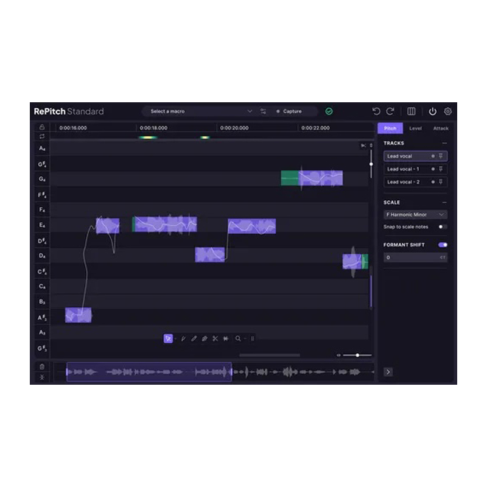Switch to the Attack tab
This screenshot has width=487, height=487.
click(441, 128)
